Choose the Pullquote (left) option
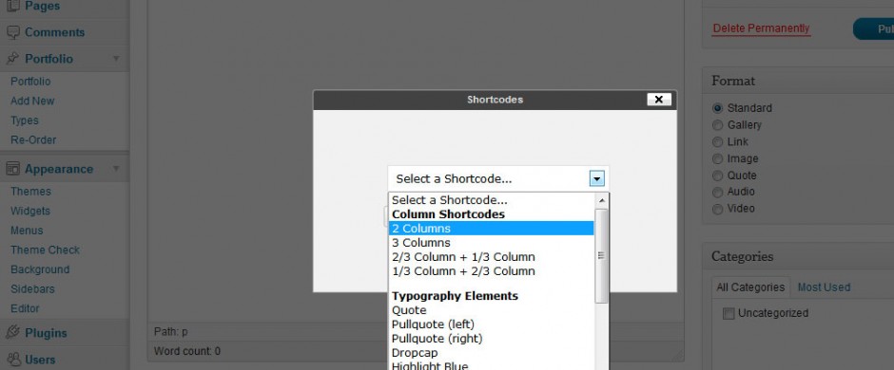The width and height of the screenshot is (894, 370). (491, 324)
